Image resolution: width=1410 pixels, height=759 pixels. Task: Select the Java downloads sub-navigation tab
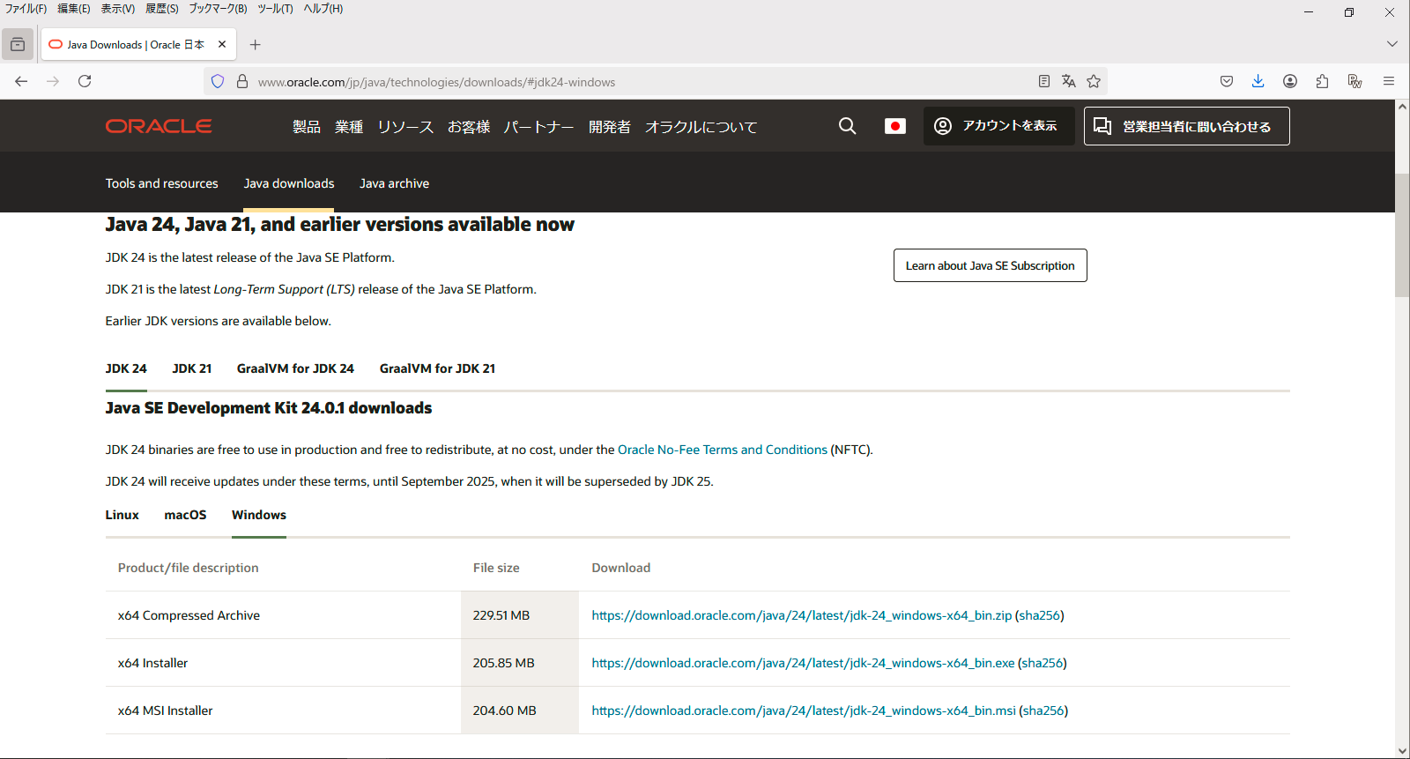click(289, 183)
